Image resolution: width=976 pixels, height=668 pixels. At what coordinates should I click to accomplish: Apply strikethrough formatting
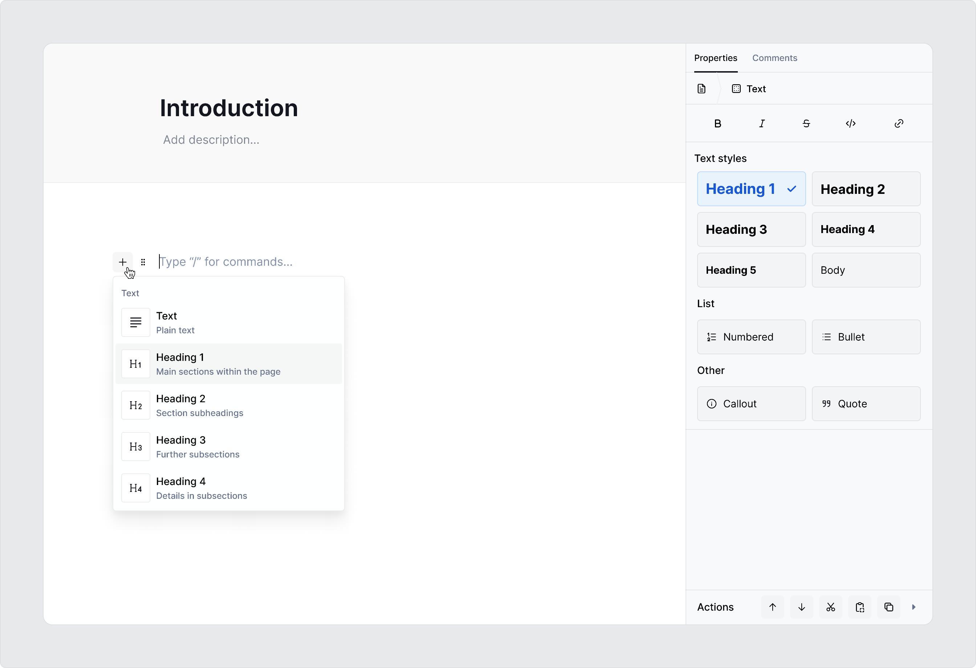pos(806,123)
